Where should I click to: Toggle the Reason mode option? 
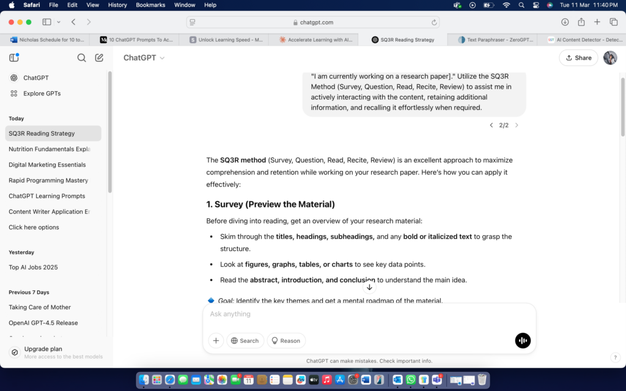[286, 341]
